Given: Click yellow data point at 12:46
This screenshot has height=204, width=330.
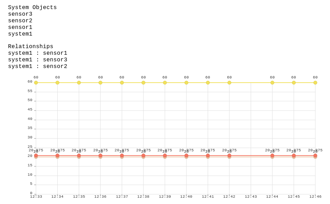Looking at the screenshot, I should pos(315,83).
